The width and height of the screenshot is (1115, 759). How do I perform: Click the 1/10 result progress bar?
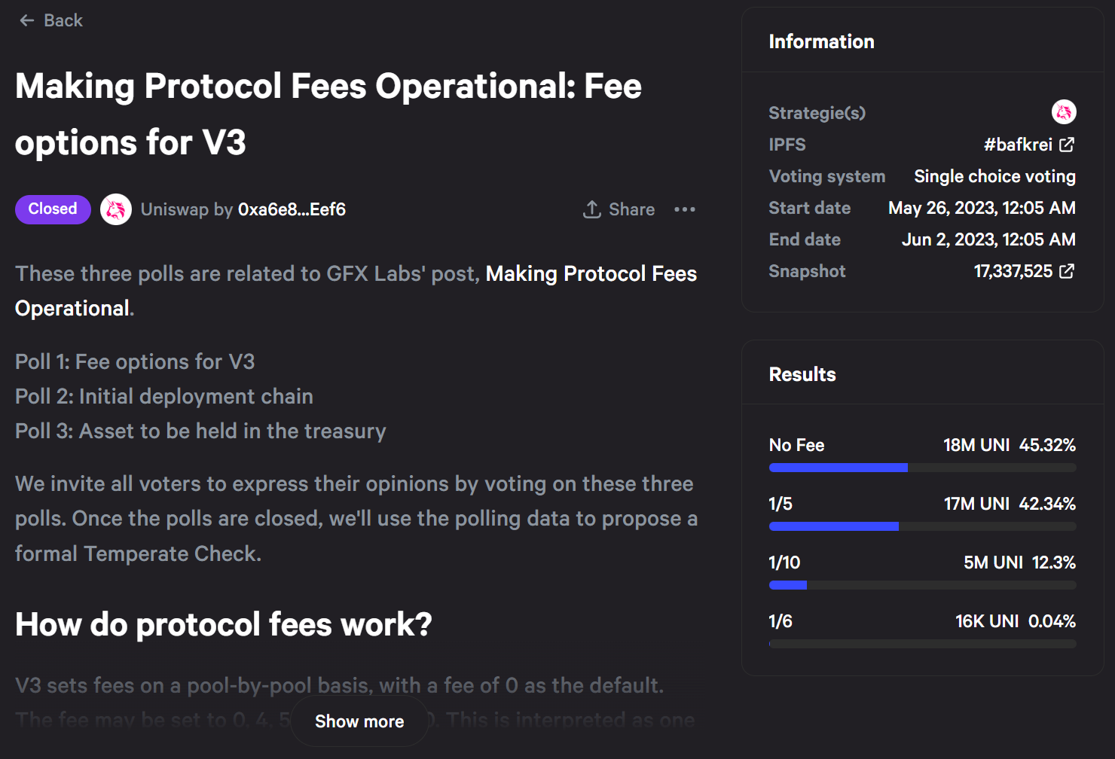pos(922,585)
